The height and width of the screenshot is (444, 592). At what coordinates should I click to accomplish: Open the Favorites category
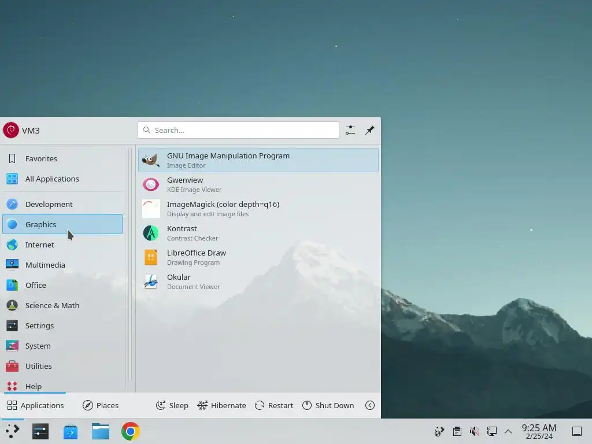tap(62, 158)
